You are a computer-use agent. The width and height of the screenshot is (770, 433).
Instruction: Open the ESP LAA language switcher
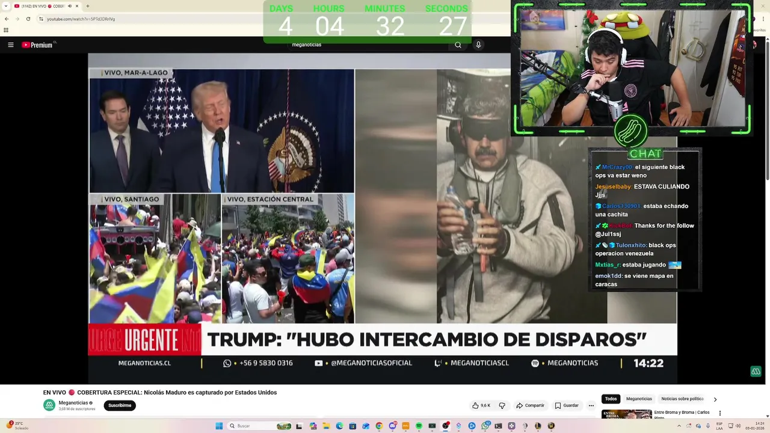coord(719,426)
